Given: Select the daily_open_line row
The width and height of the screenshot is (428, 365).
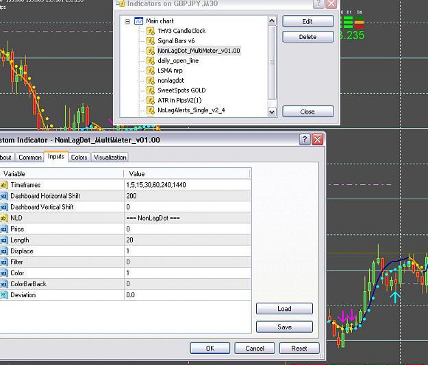Looking at the screenshot, I should pyautogui.click(x=178, y=61).
